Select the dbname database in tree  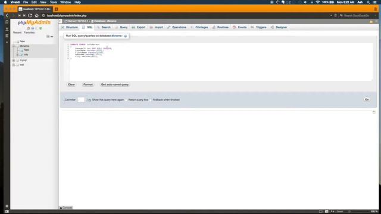click(24, 46)
